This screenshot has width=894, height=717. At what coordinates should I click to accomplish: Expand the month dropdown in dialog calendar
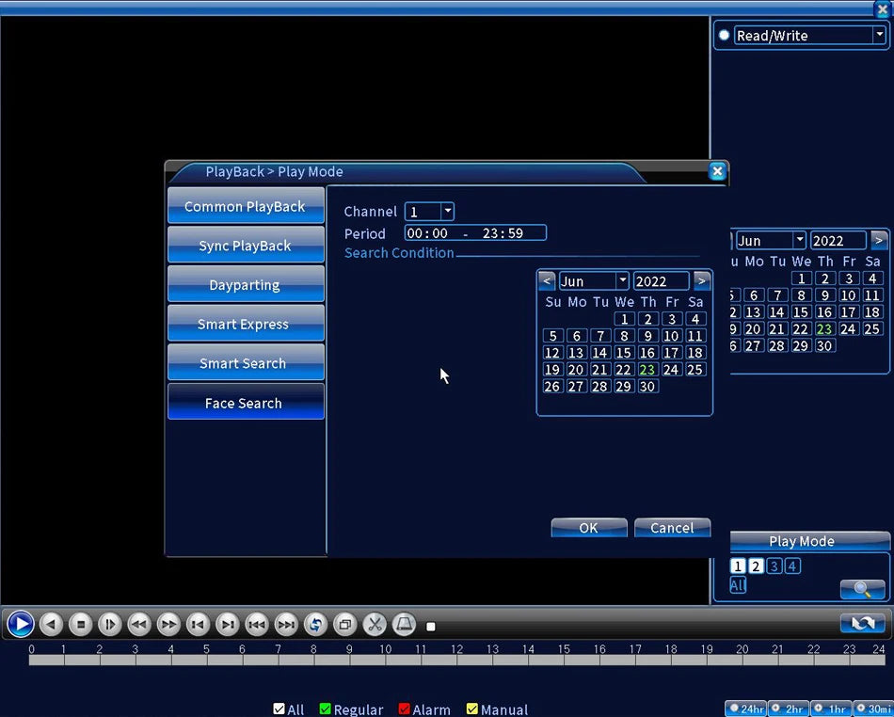622,281
